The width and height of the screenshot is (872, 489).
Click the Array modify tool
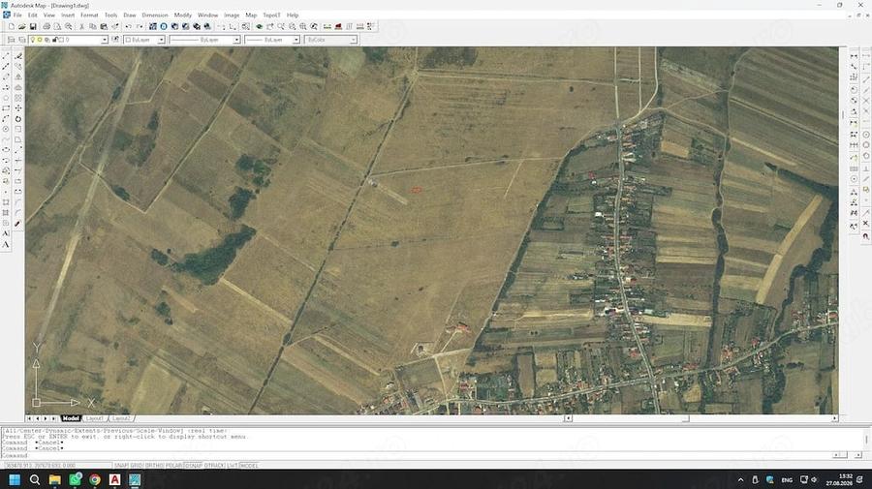pos(18,98)
